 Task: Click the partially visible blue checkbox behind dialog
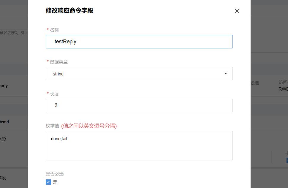(x=287, y=160)
